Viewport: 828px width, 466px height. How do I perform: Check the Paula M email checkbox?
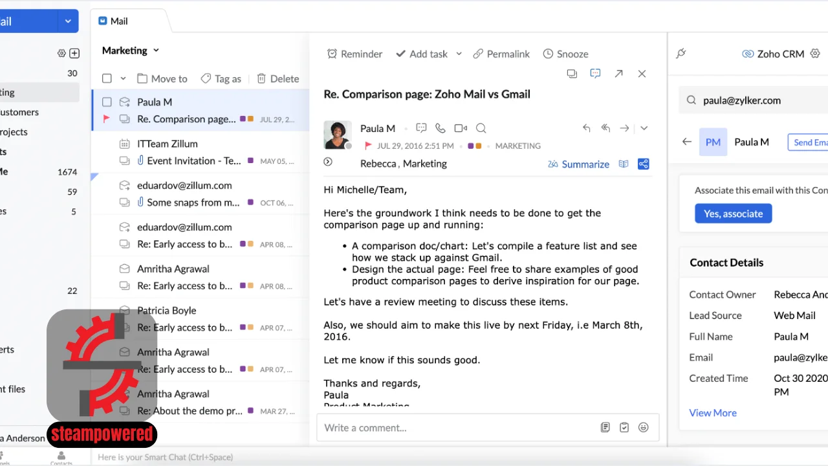pos(107,102)
